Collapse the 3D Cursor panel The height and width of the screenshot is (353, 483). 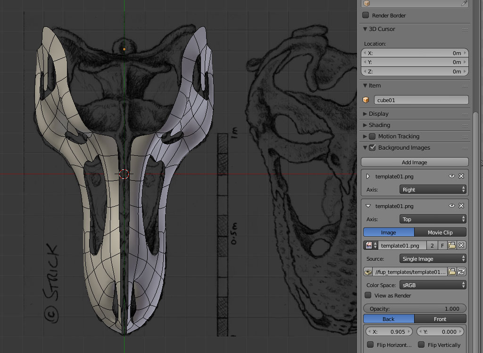pyautogui.click(x=365, y=29)
